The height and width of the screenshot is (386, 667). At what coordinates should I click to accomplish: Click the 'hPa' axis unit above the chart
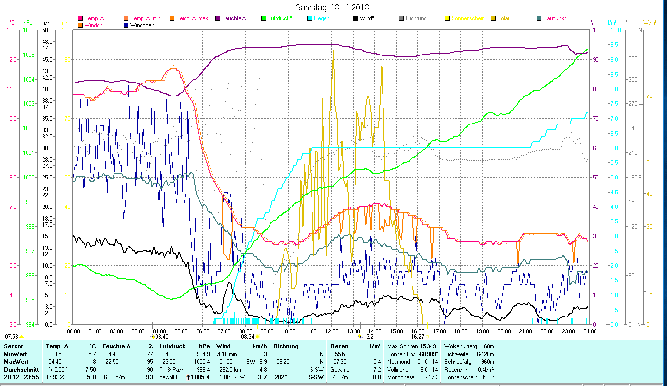tap(28, 23)
